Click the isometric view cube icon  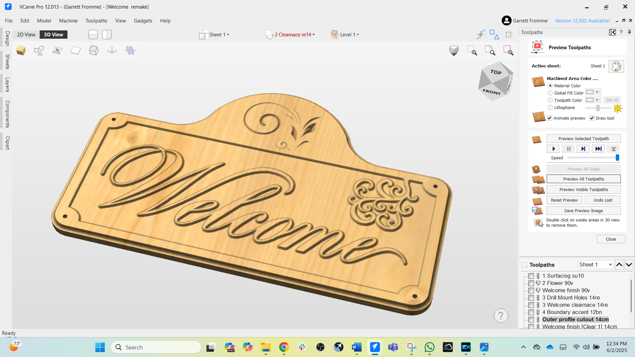pyautogui.click(x=454, y=50)
